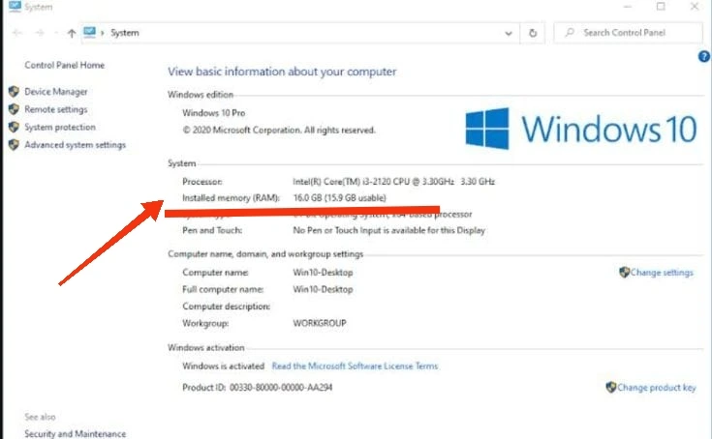
Task: Select the System breadcrumb in the address bar
Action: (125, 33)
